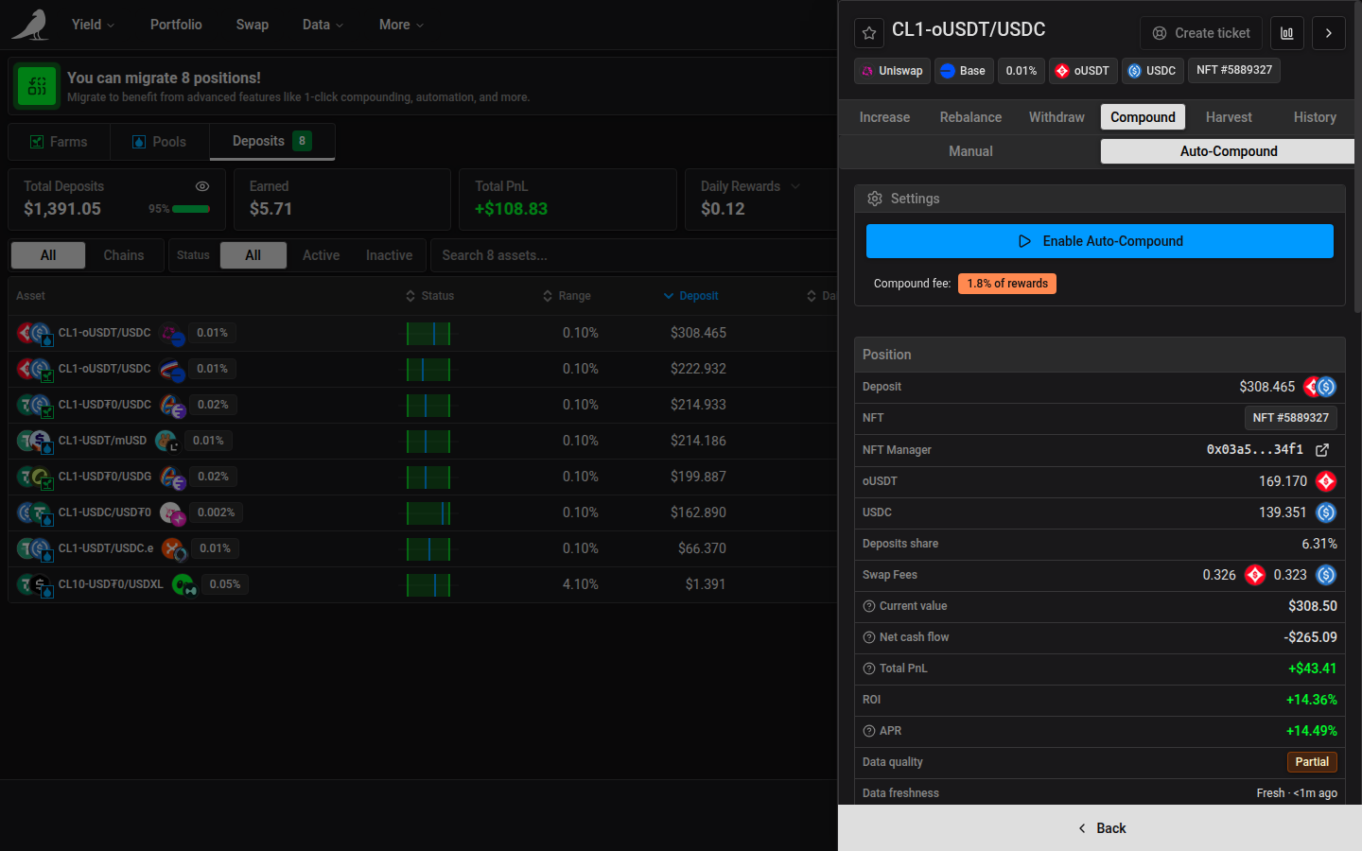
Task: Click the next arrow button
Action: [1329, 33]
